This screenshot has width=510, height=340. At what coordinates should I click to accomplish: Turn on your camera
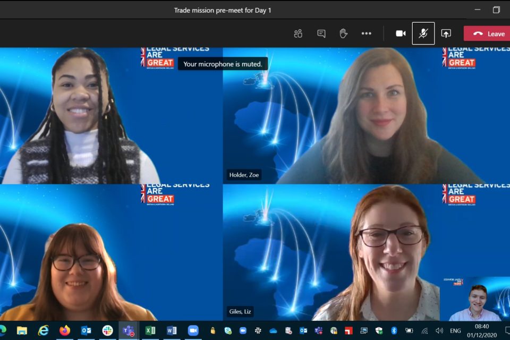pos(401,33)
